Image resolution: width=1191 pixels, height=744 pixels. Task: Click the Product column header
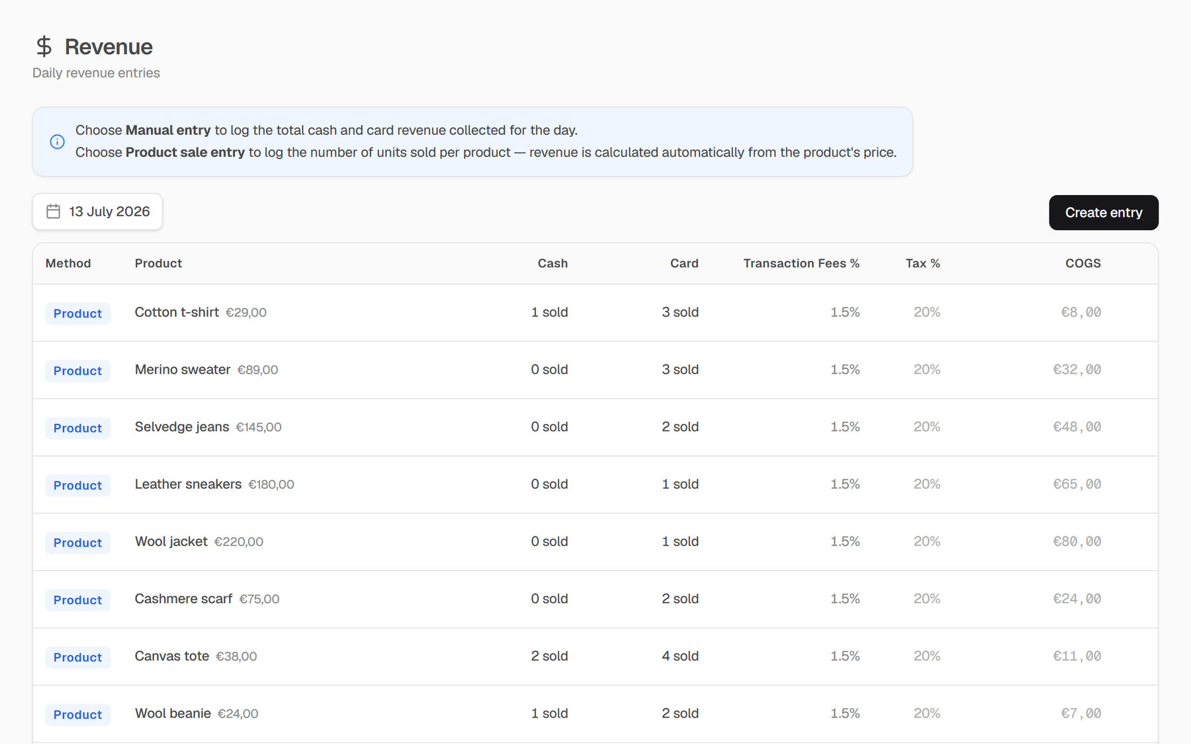(x=158, y=263)
